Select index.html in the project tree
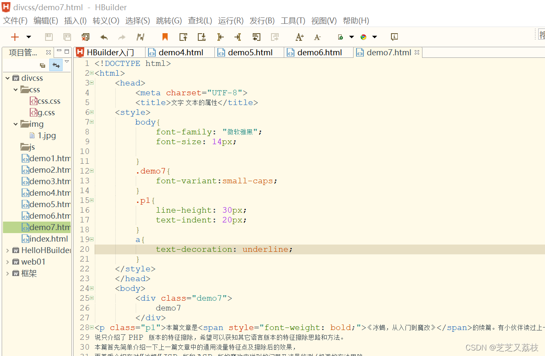545x356 pixels. coord(45,239)
